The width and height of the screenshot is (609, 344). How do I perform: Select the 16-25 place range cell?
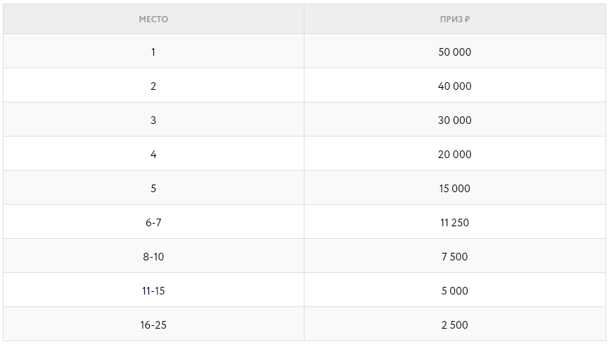pos(153,325)
